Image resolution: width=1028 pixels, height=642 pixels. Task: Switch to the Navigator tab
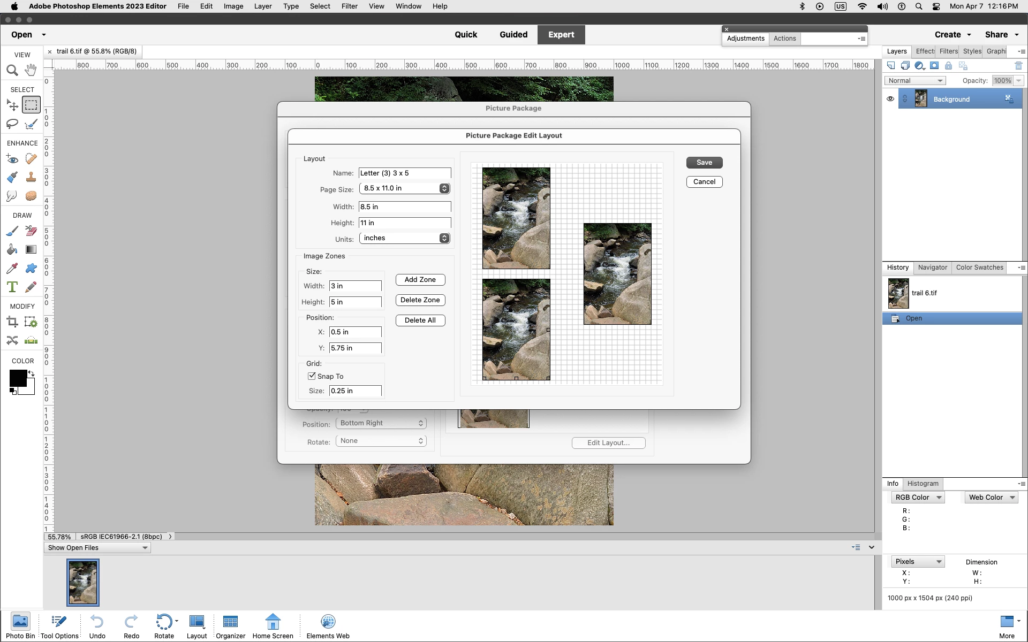[x=932, y=267]
